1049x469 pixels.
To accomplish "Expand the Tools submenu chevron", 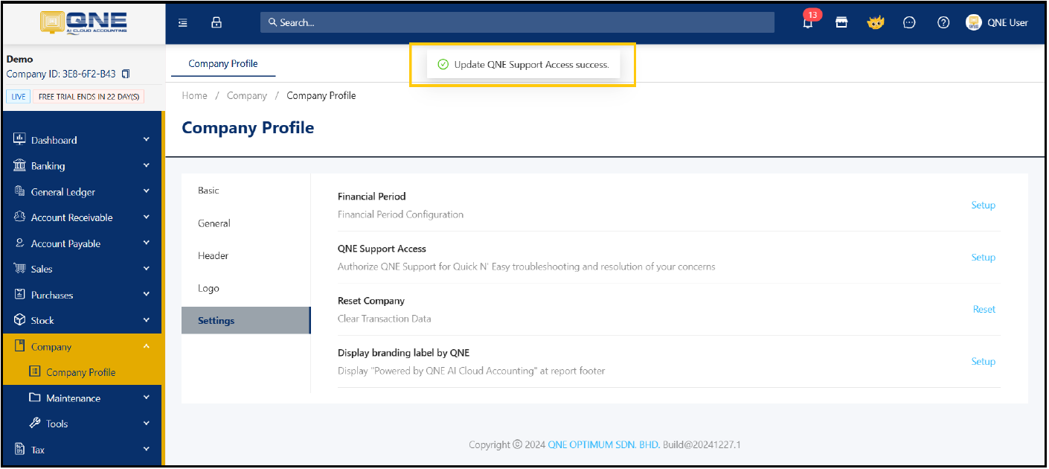I will click(147, 423).
